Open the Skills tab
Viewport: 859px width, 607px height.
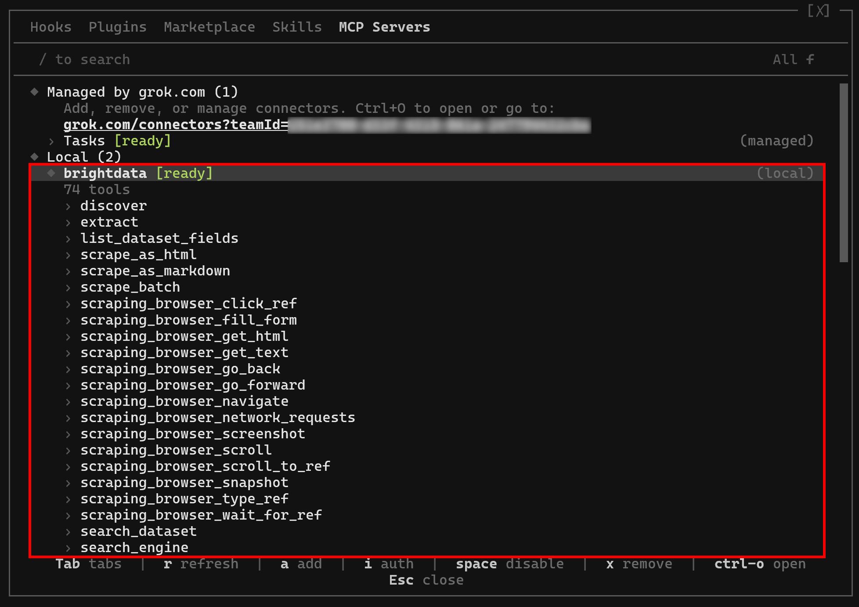coord(297,27)
